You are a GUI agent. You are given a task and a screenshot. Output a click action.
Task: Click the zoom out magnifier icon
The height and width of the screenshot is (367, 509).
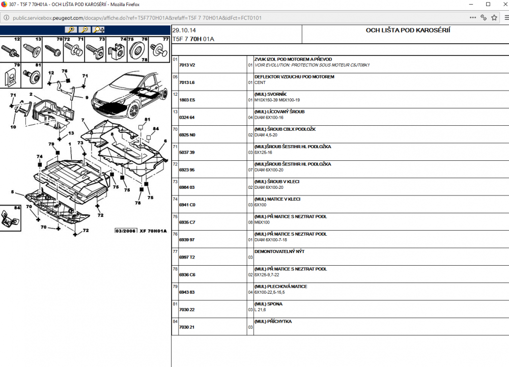84,30
